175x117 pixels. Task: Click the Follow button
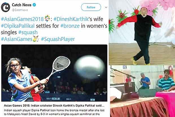coord(91,7)
